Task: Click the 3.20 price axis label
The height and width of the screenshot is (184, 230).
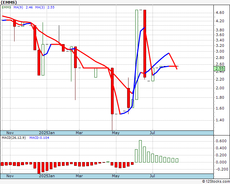Action: tap(220, 45)
